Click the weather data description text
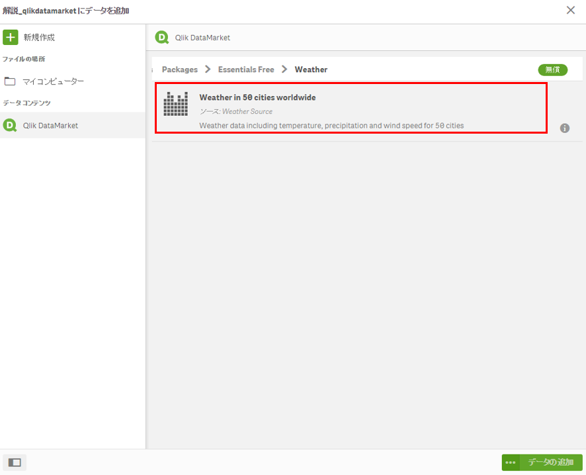 331,126
